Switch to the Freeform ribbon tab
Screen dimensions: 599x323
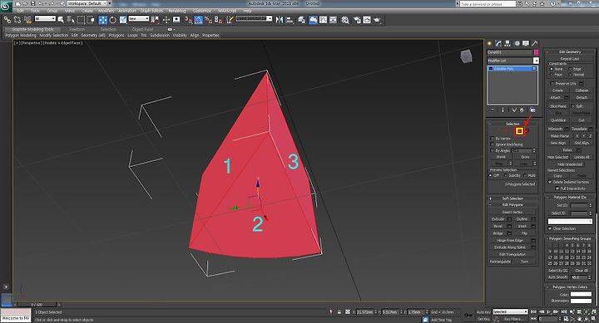(77, 29)
